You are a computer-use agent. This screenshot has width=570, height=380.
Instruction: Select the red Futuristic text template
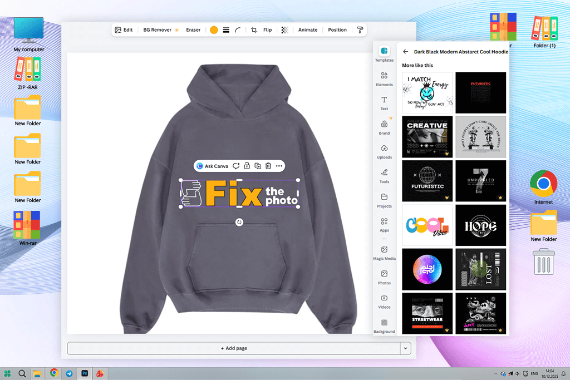coord(480,93)
